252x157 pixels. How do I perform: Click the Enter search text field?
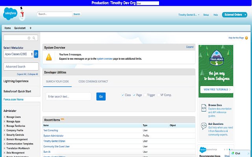pos(69,97)
